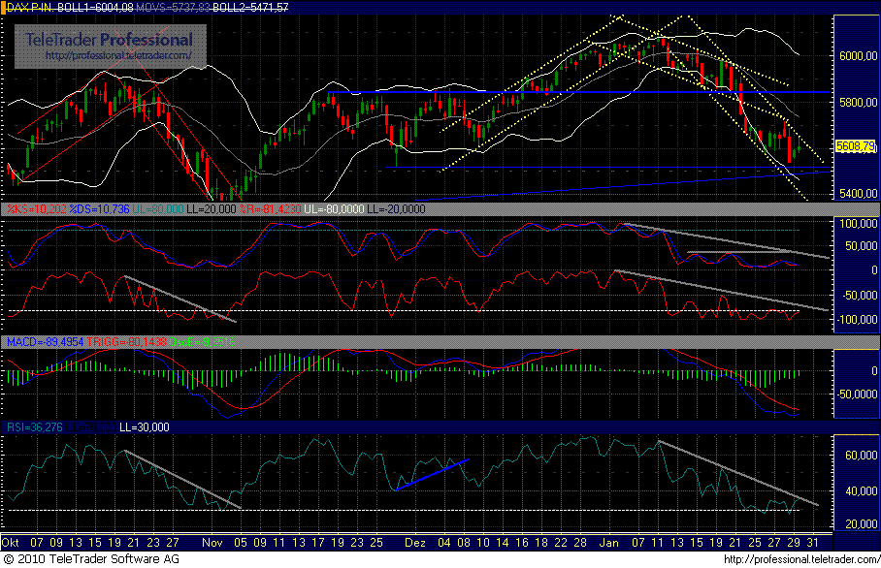Viewport: 881px width, 568px height.
Task: Click the orange marker icon beside the DAX title
Action: pos(3,8)
